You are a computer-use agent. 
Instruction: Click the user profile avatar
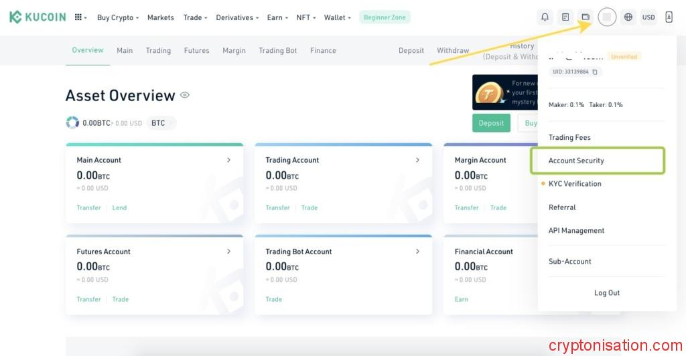click(x=607, y=17)
